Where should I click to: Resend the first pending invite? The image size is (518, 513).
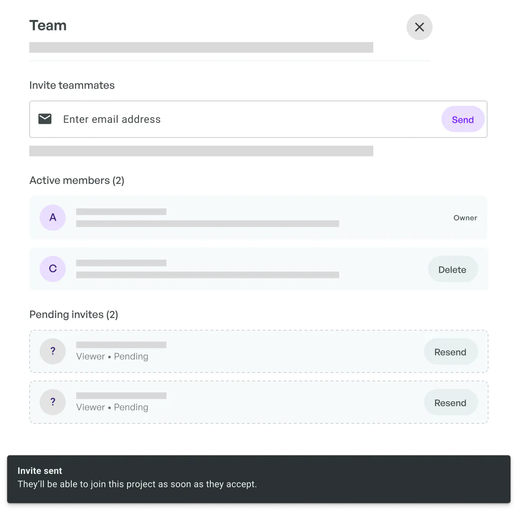451,352
